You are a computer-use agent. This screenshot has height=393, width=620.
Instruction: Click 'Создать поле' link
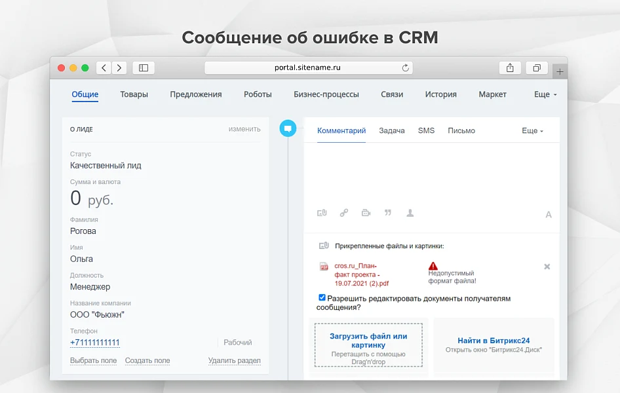coord(147,361)
